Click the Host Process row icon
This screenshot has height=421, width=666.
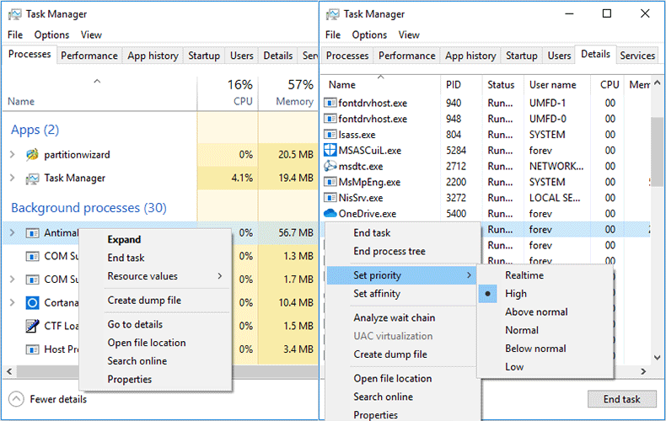32,349
